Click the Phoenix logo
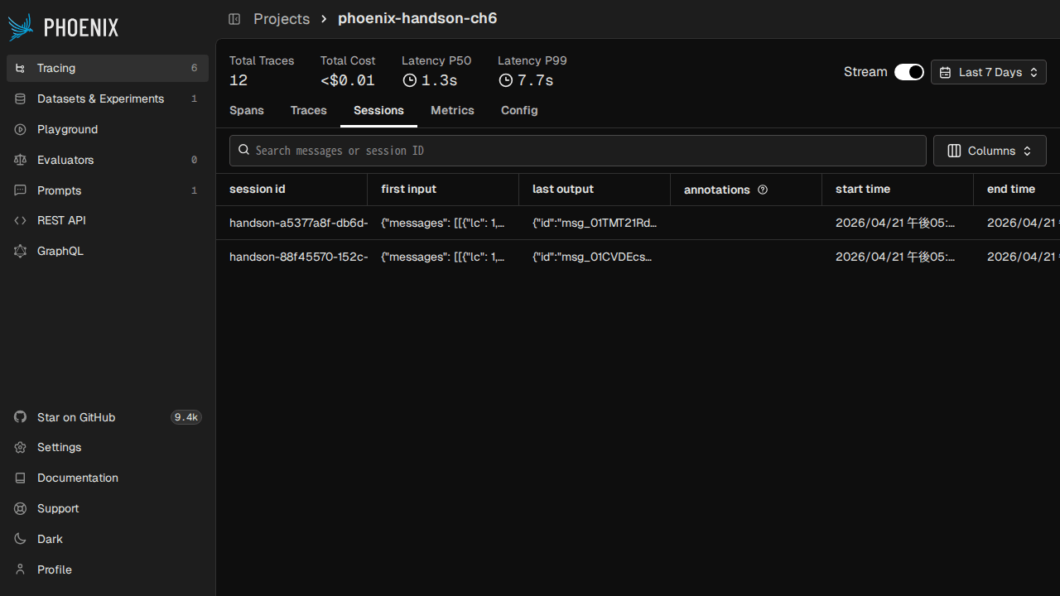The width and height of the screenshot is (1060, 596). 63,27
